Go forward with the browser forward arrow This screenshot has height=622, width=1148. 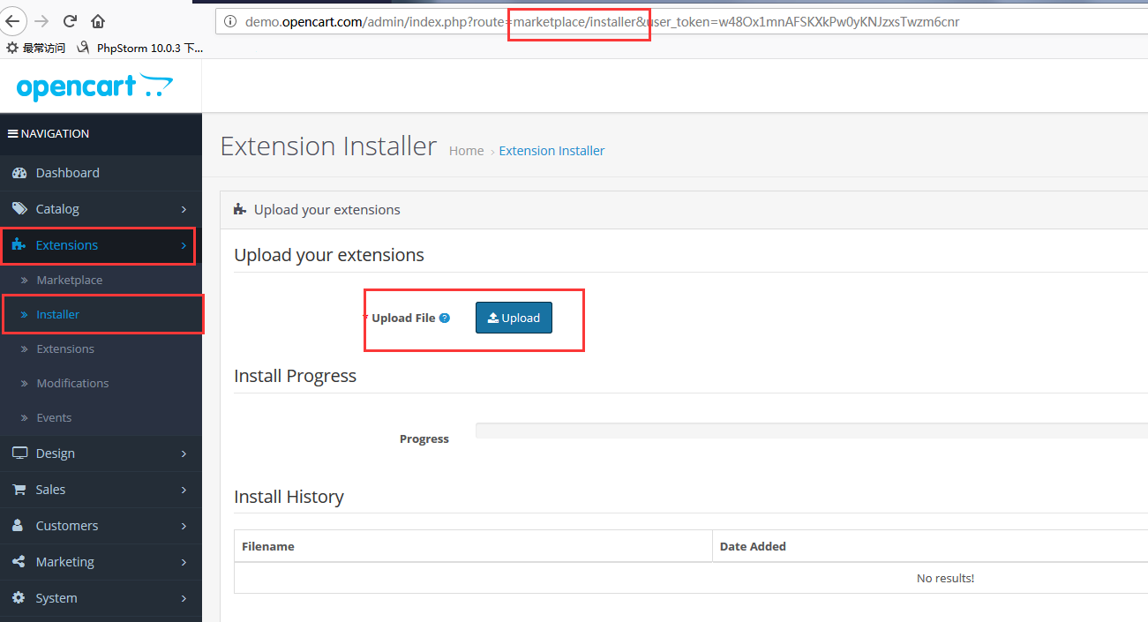(41, 21)
